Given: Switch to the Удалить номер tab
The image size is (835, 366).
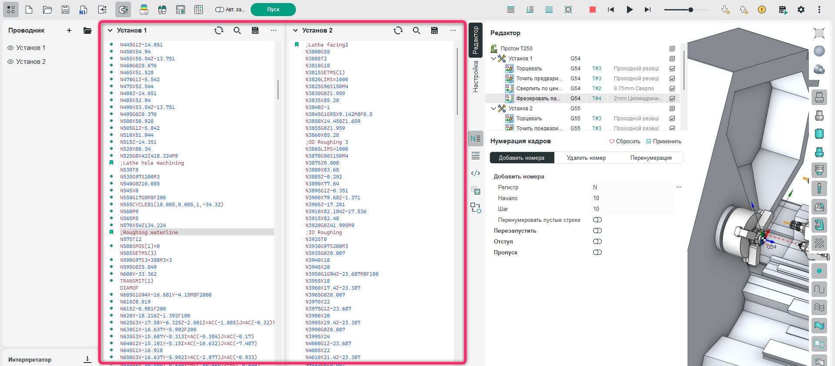Looking at the screenshot, I should (x=586, y=158).
